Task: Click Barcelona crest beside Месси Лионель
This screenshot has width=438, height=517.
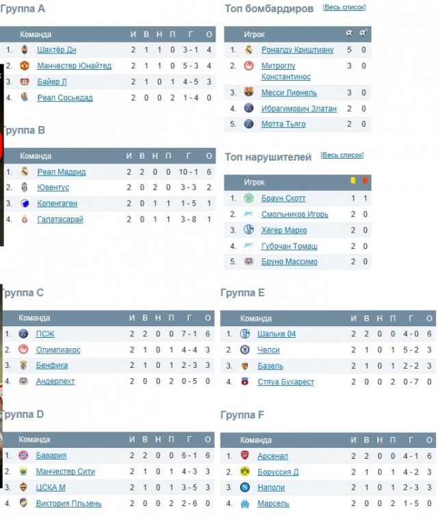Action: click(248, 92)
